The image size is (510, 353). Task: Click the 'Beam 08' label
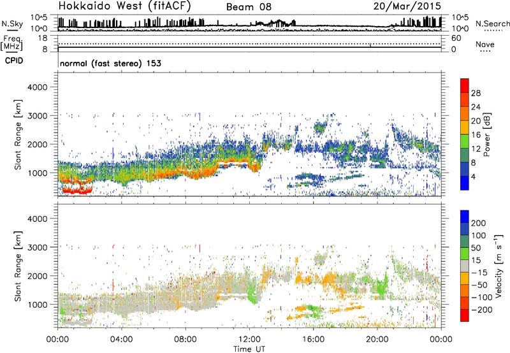(x=249, y=7)
